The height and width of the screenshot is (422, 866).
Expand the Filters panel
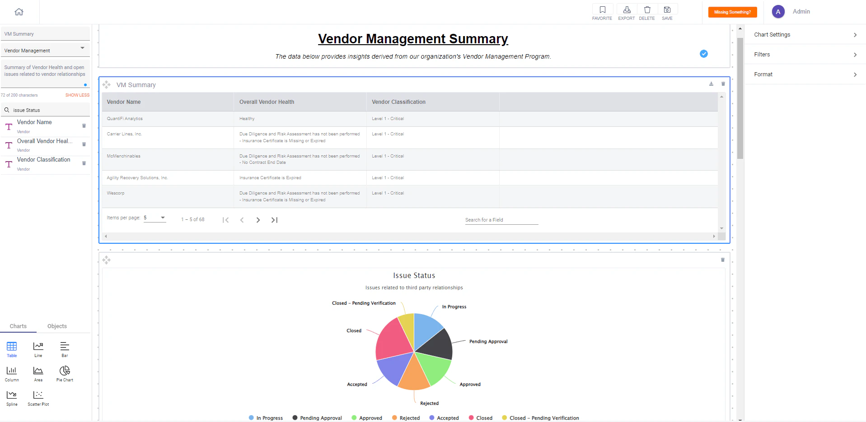tap(805, 54)
